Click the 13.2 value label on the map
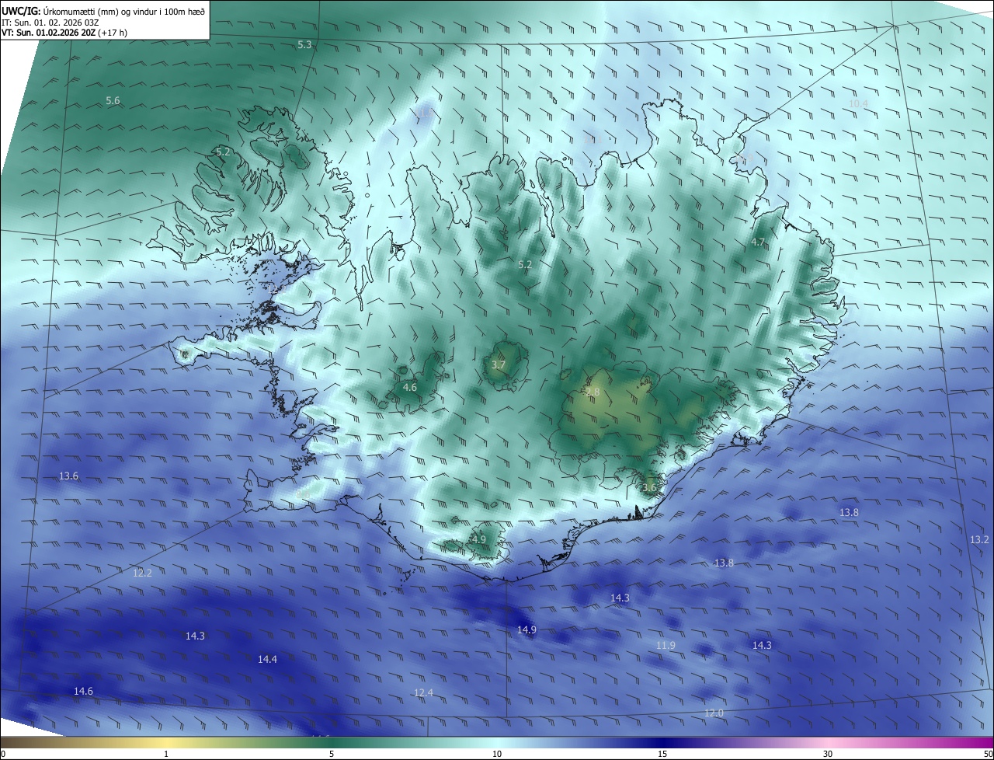 tap(979, 539)
